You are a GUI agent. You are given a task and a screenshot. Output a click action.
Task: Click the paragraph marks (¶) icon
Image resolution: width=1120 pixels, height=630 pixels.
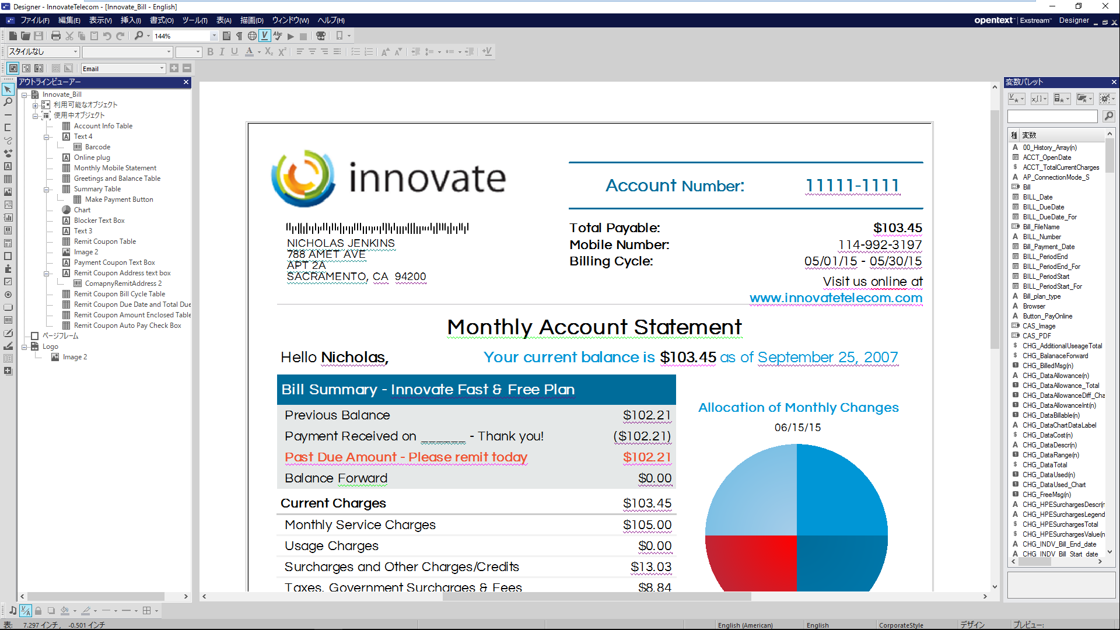click(239, 36)
